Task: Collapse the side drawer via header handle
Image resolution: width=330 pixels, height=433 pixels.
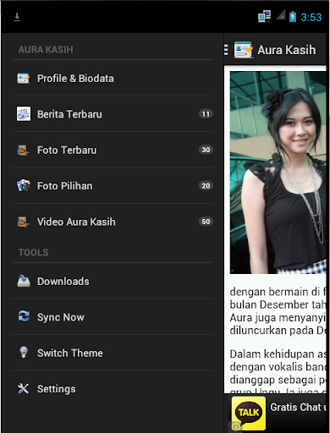Action: click(x=226, y=50)
